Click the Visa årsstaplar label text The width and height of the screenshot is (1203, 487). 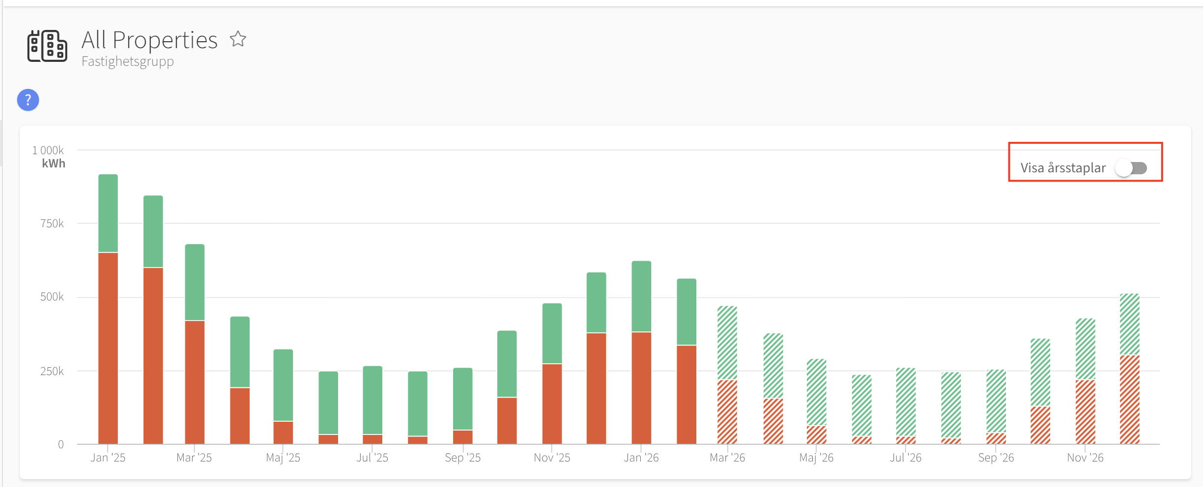tap(1063, 168)
